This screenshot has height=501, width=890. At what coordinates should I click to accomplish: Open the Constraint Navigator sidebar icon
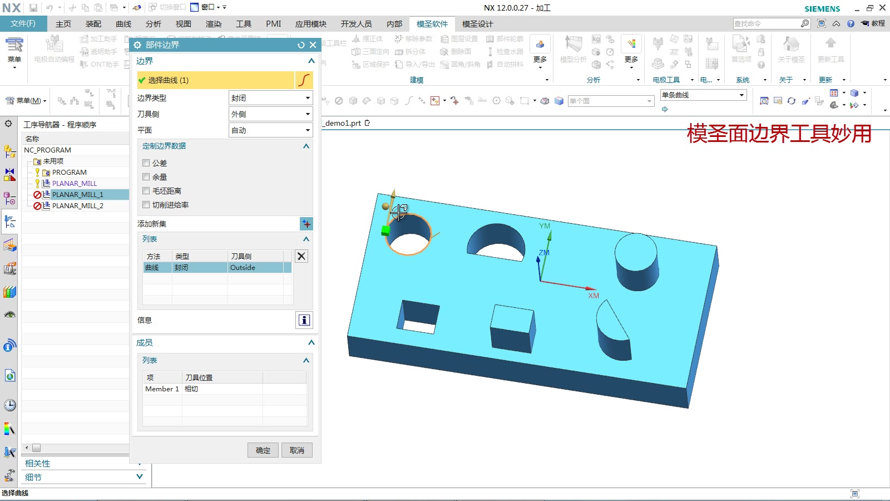pyautogui.click(x=9, y=175)
